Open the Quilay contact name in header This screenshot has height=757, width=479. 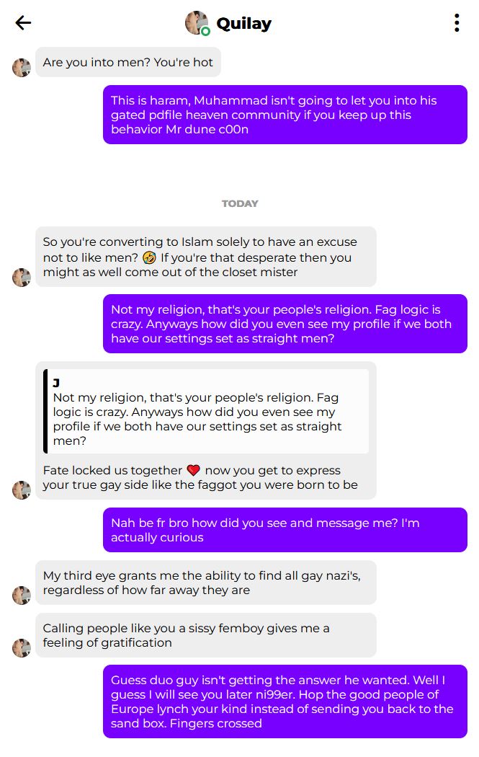pos(243,23)
